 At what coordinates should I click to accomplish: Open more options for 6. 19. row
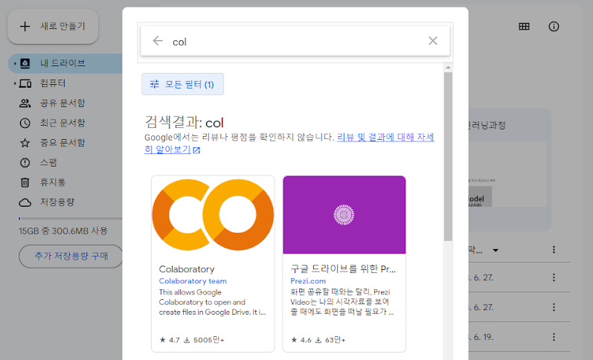[x=554, y=336]
